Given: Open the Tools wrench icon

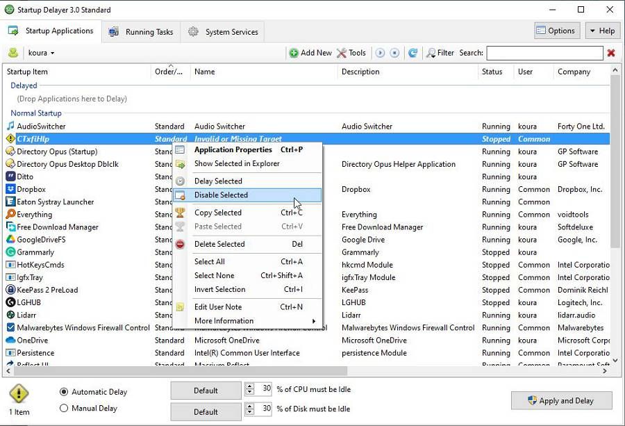Looking at the screenshot, I should pos(342,52).
